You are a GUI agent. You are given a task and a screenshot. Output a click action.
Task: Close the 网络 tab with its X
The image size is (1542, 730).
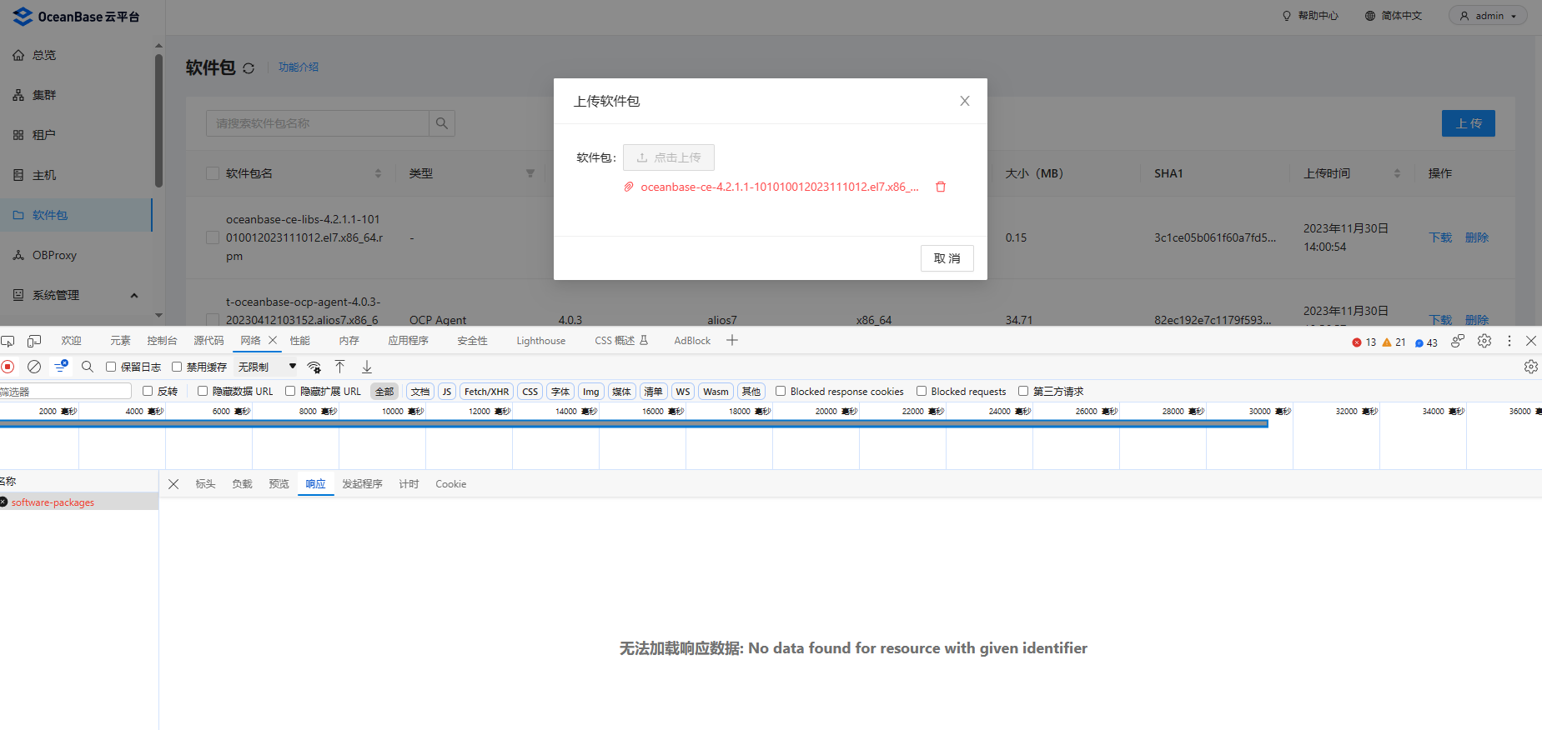[x=273, y=340]
